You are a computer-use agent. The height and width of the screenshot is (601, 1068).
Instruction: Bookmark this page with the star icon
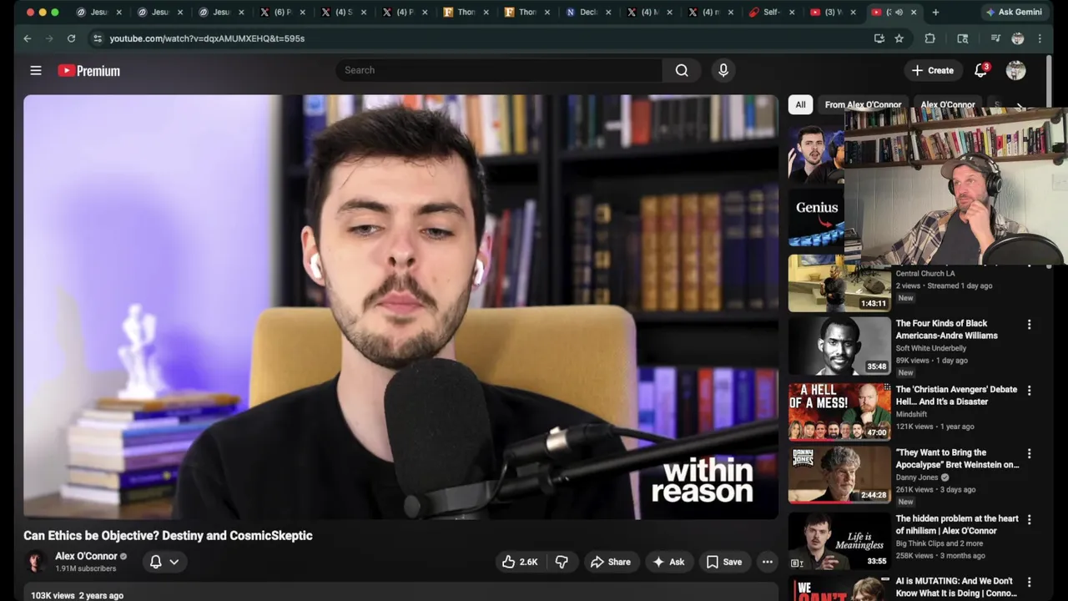899,38
